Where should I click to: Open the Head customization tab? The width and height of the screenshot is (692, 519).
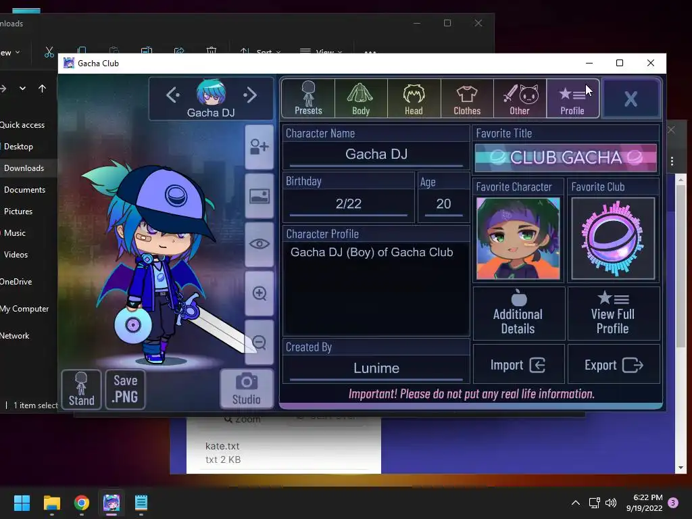(x=414, y=98)
